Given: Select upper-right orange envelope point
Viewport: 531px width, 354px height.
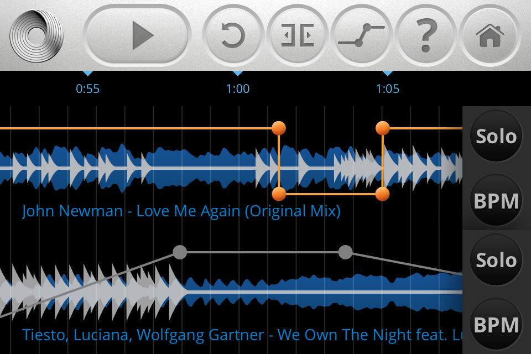Looking at the screenshot, I should pos(383,128).
